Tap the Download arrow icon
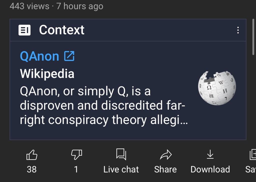The image size is (256, 182). point(210,154)
